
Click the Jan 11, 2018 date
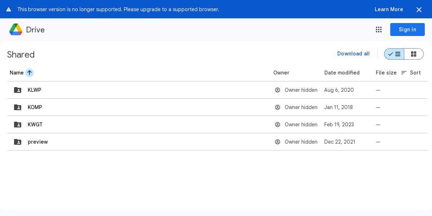tap(338, 107)
